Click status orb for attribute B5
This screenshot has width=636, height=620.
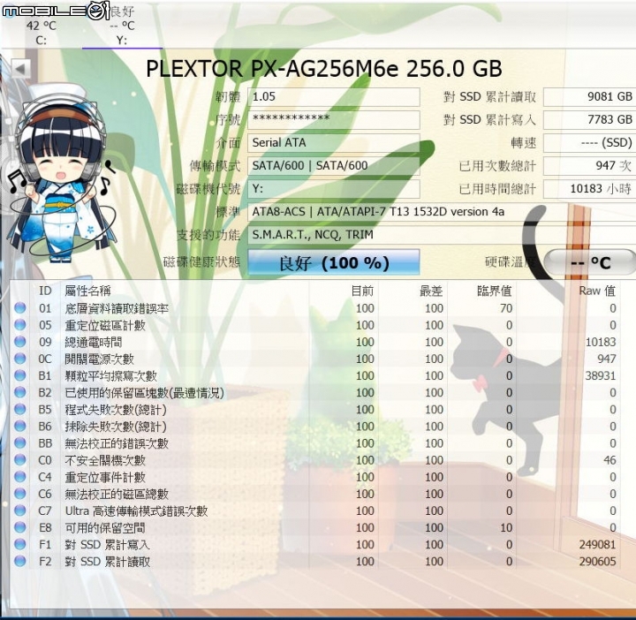(19, 409)
